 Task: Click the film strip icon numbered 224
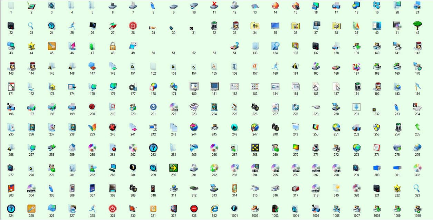point(214,107)
